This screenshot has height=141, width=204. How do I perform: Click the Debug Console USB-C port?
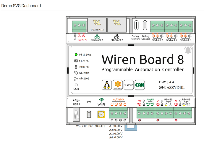(145, 25)
